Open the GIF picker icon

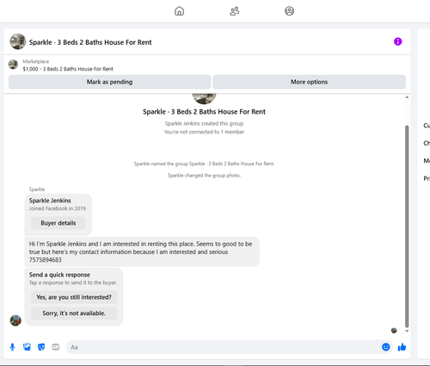click(x=56, y=347)
